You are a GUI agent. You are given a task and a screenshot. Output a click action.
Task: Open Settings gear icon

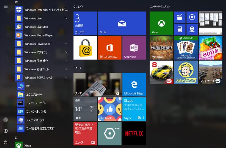[x=6, y=131]
